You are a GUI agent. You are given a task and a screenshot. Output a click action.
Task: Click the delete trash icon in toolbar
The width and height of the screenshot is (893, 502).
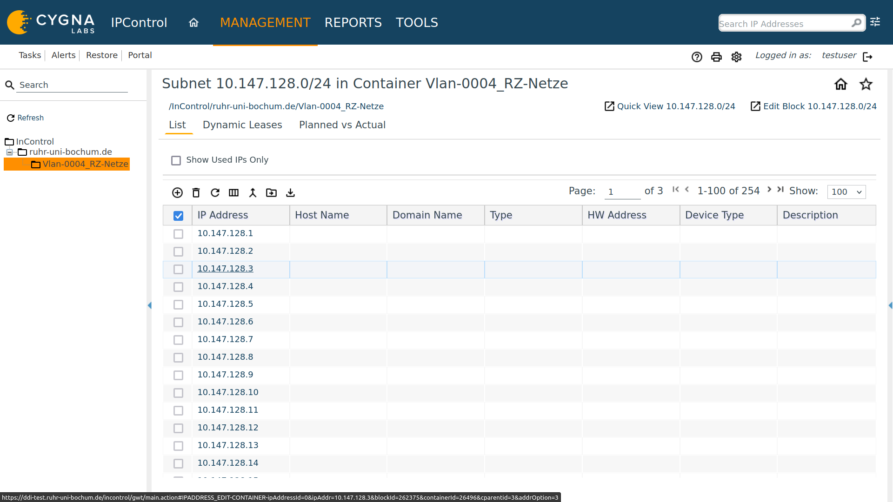click(x=196, y=192)
